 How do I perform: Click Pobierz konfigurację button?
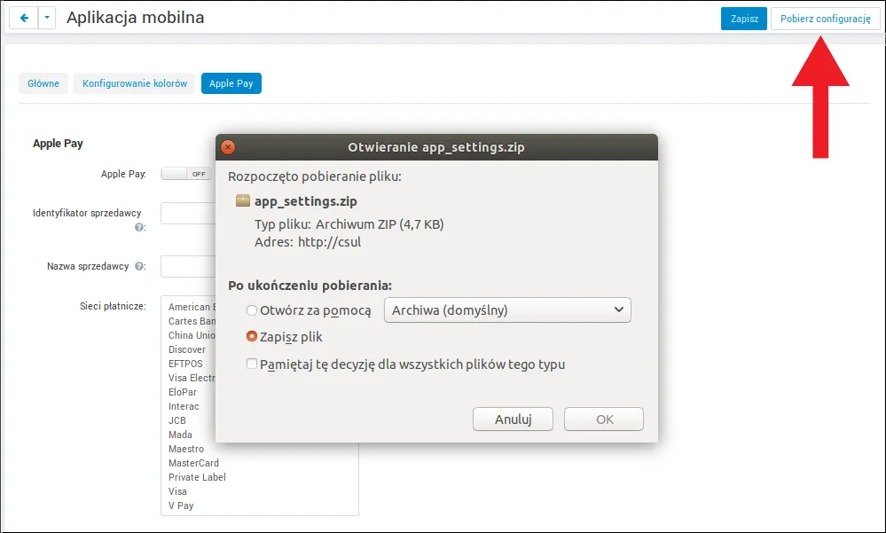[x=825, y=19]
